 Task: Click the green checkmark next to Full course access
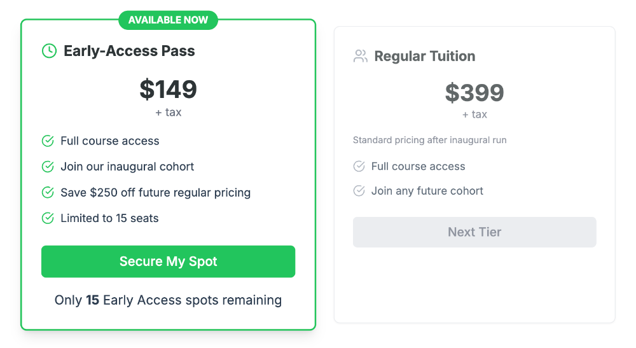point(48,141)
